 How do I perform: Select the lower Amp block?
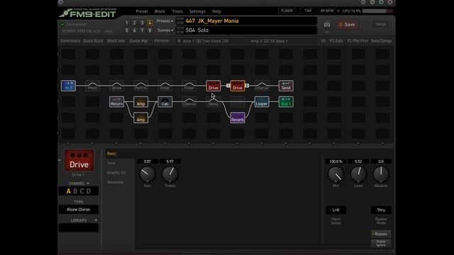tap(140, 118)
